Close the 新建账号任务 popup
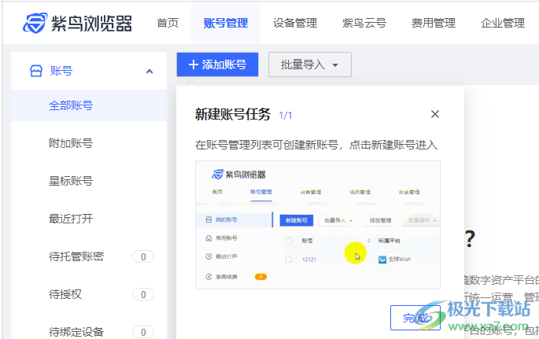 point(435,114)
